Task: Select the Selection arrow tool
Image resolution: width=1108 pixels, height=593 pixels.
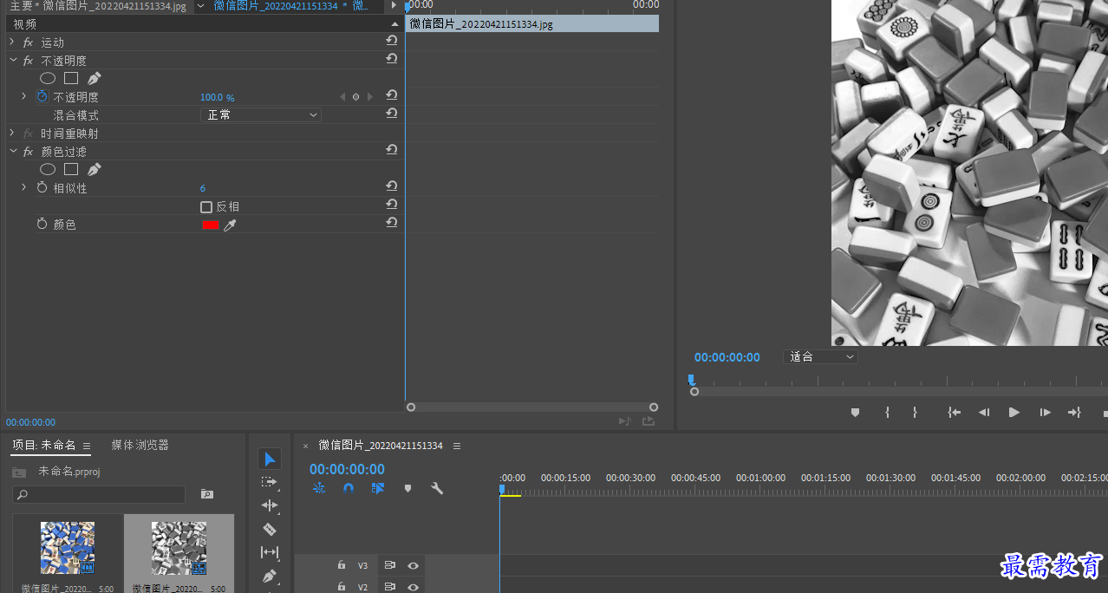Action: [270, 459]
